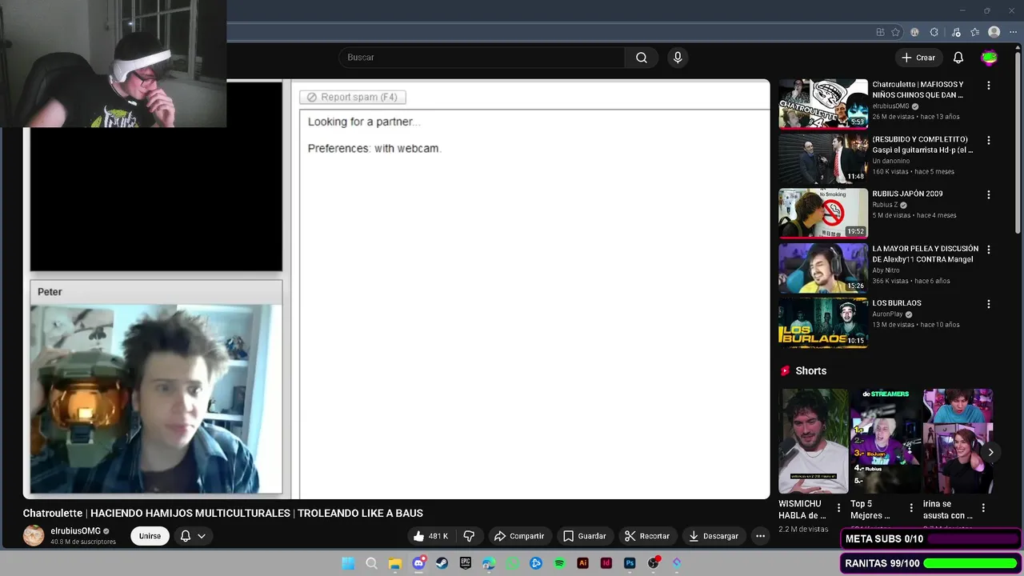The width and height of the screenshot is (1024, 576).
Task: Open the frog avatar account menu
Action: click(x=990, y=58)
